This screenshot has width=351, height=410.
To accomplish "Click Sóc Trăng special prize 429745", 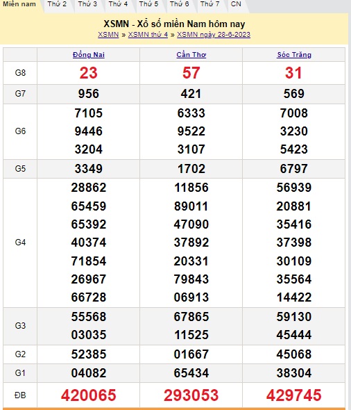I will 294,395.
